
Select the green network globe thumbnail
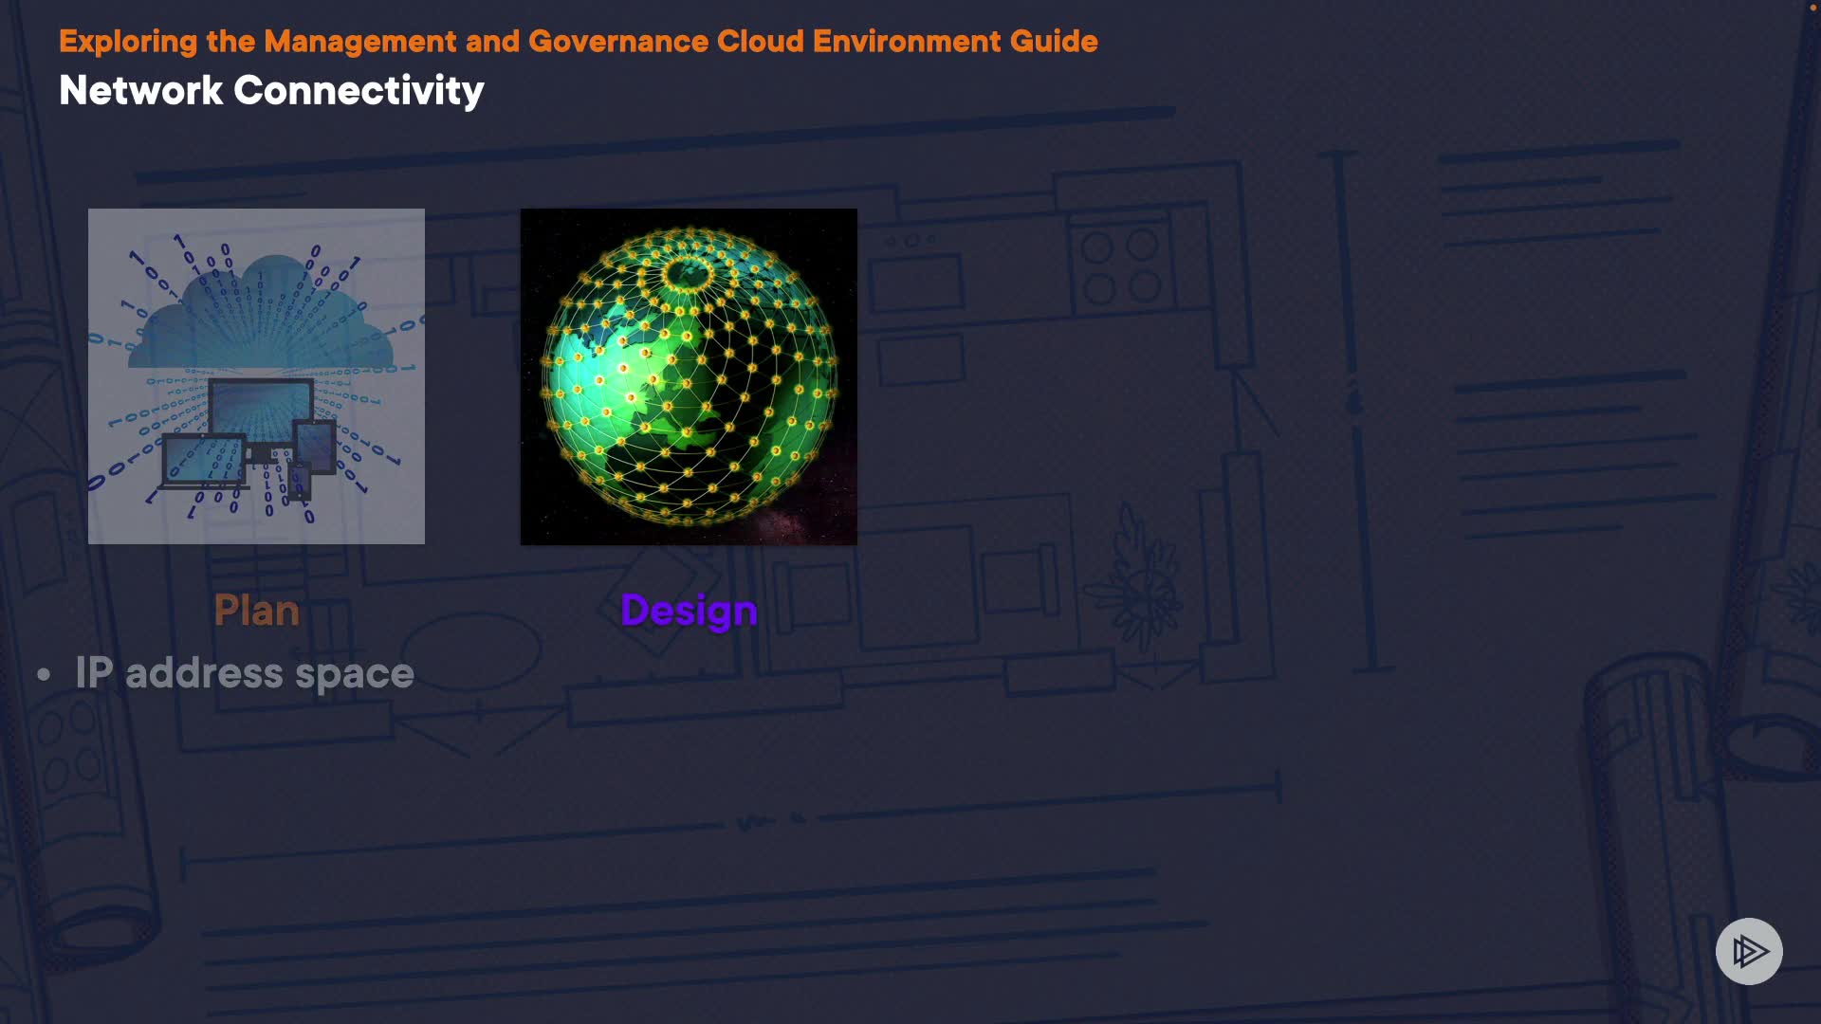[x=689, y=376]
